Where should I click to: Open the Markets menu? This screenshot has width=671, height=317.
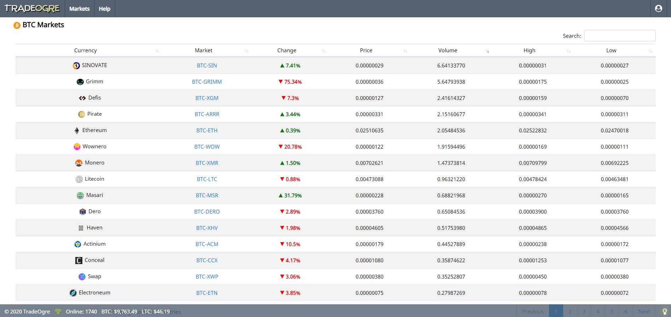pos(79,8)
